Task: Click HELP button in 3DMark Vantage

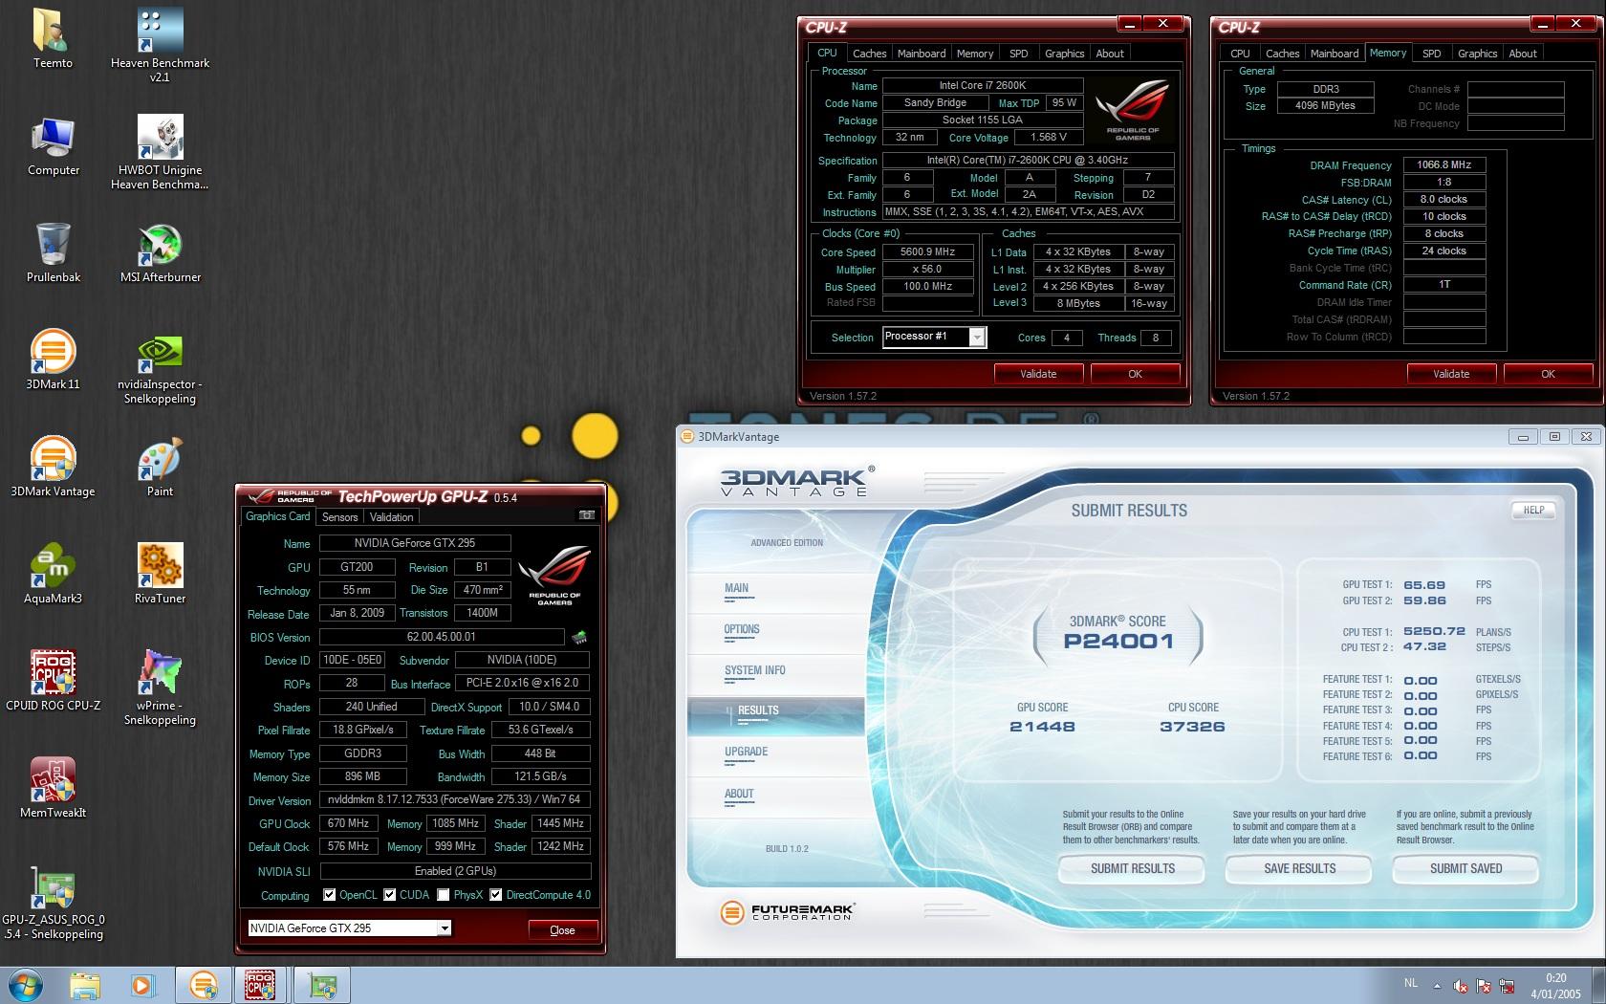Action: pyautogui.click(x=1533, y=510)
